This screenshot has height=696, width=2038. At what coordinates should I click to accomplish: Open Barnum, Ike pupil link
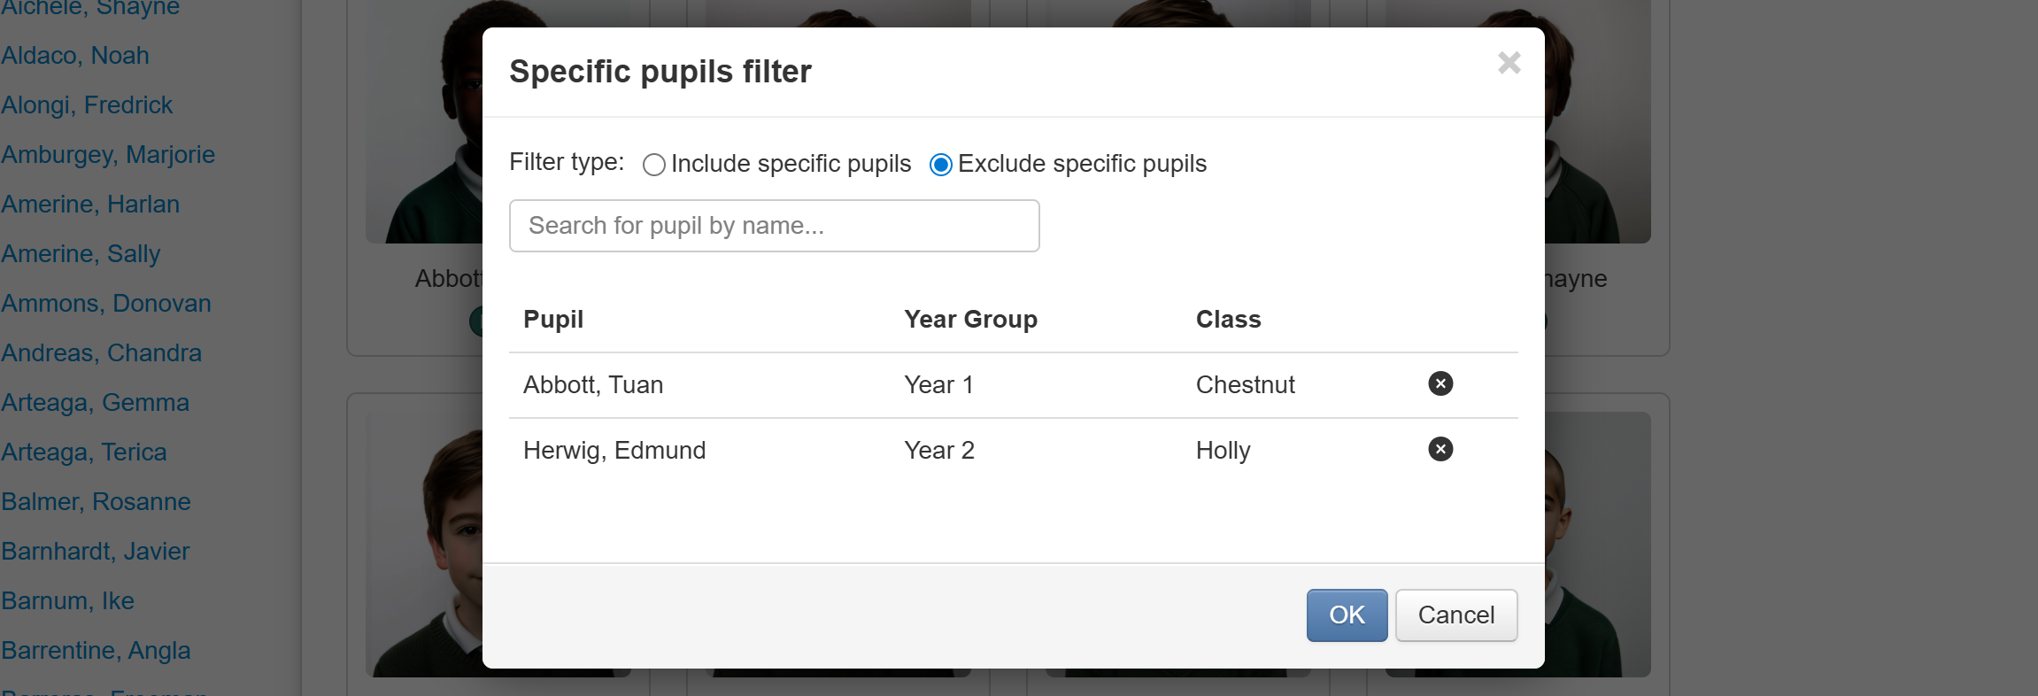[x=68, y=601]
